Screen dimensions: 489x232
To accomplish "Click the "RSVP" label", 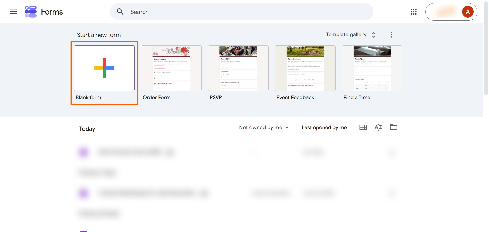I will (216, 97).
